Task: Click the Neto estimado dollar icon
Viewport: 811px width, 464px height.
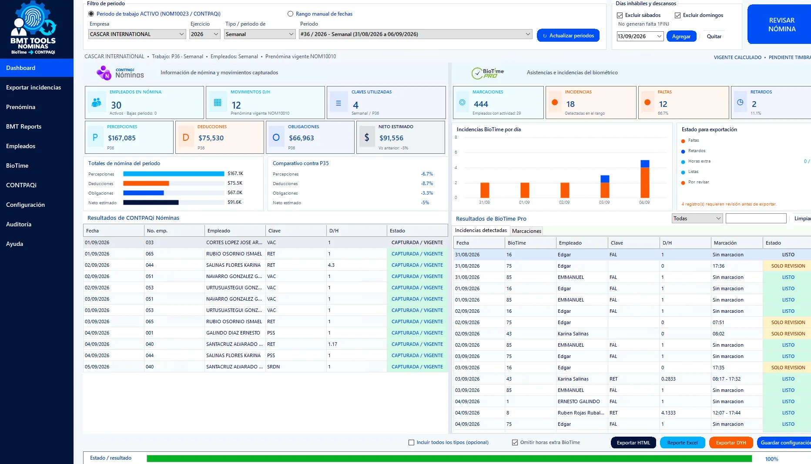Action: [x=367, y=137]
